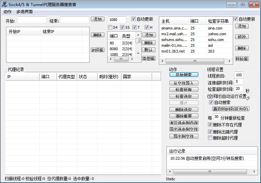This screenshot has height=183, width=261.
Task: Open the 动作 menu
Action: [7, 12]
